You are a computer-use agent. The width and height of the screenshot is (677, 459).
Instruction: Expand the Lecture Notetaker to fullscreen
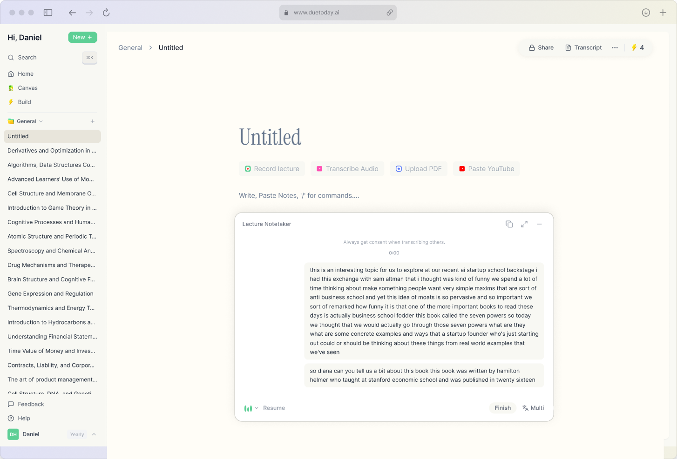(524, 224)
